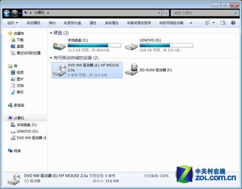
Task: Minimize the Explorer window
Action: point(216,6)
